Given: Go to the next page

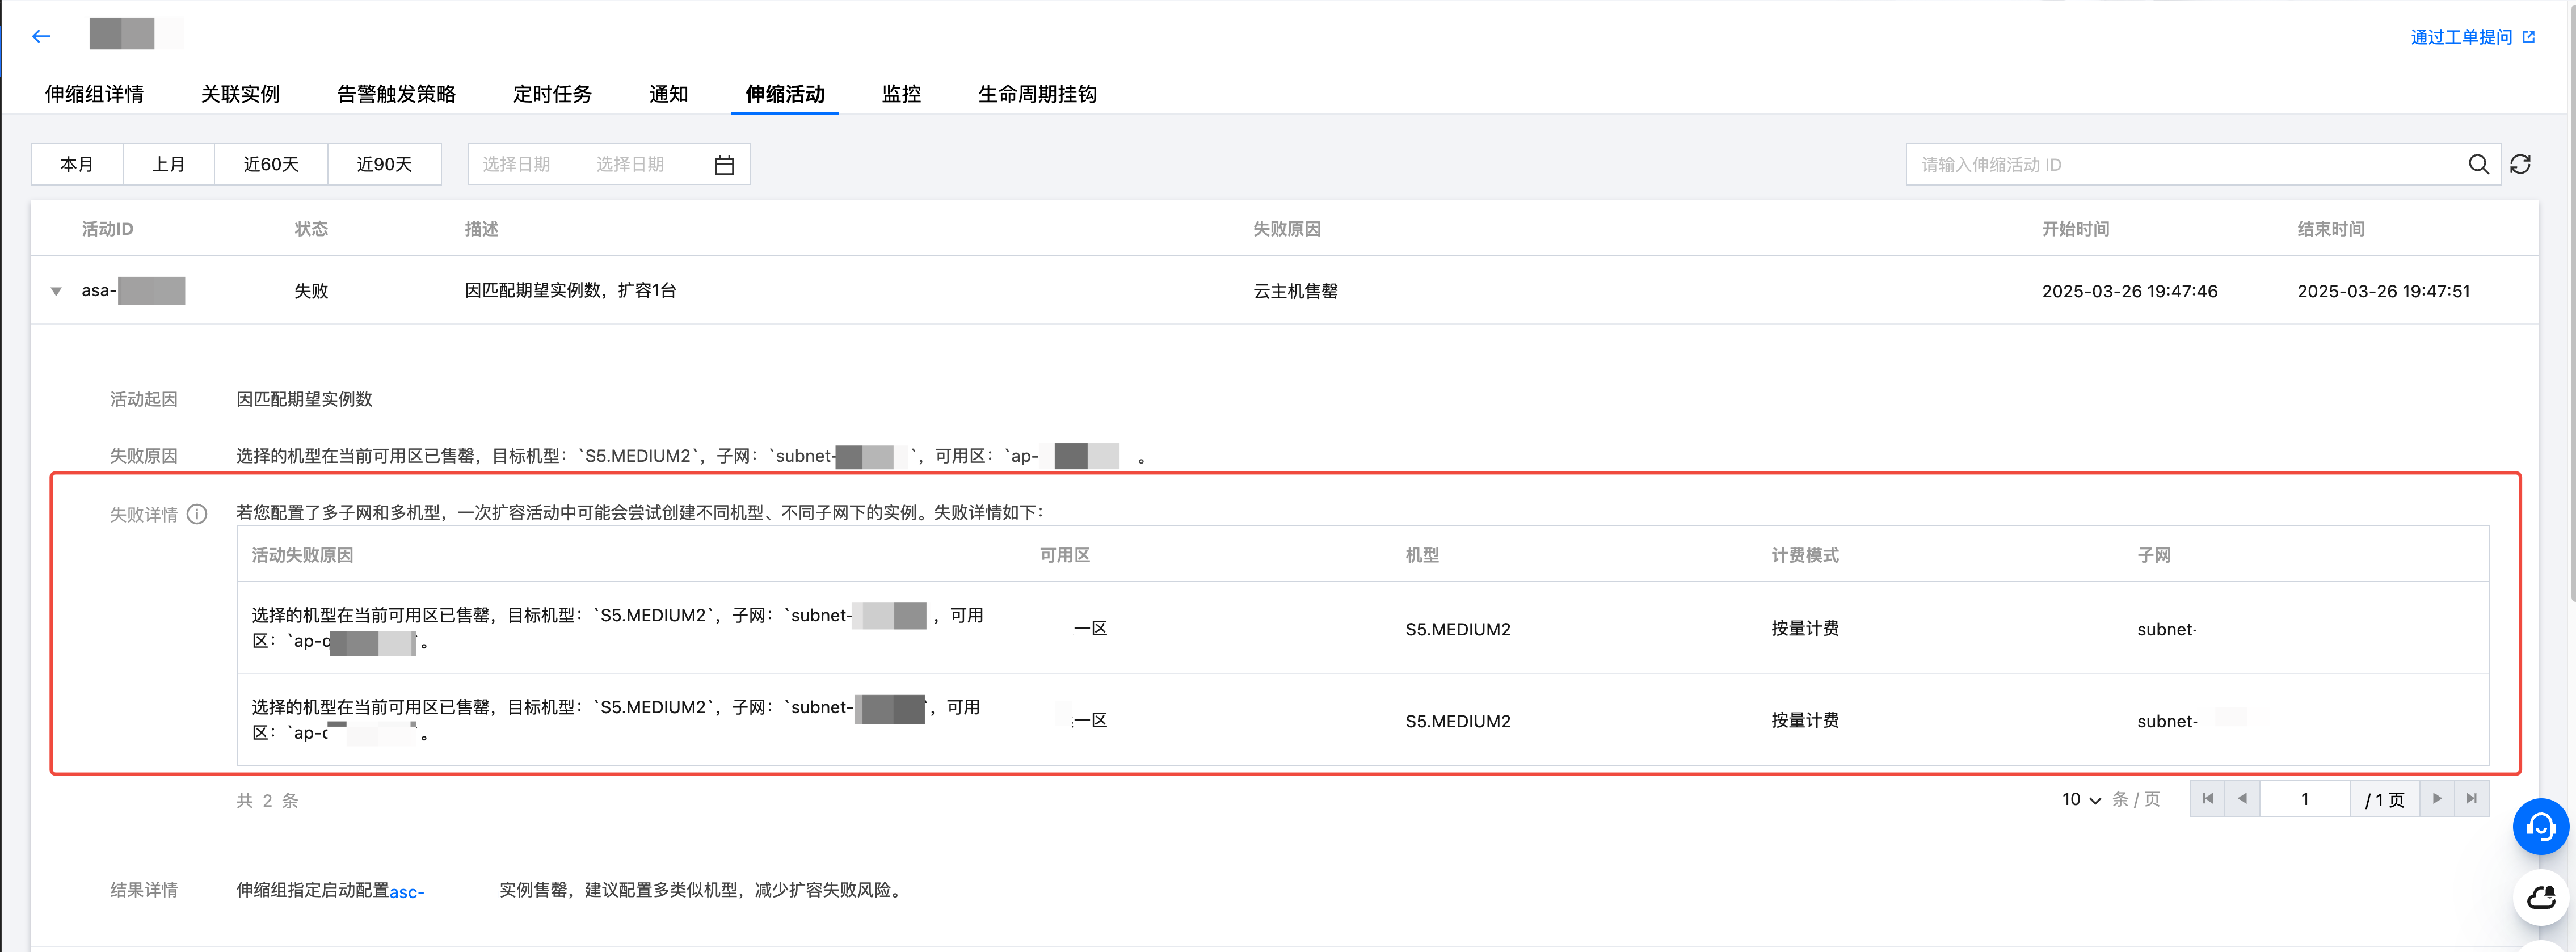Looking at the screenshot, I should 2437,799.
